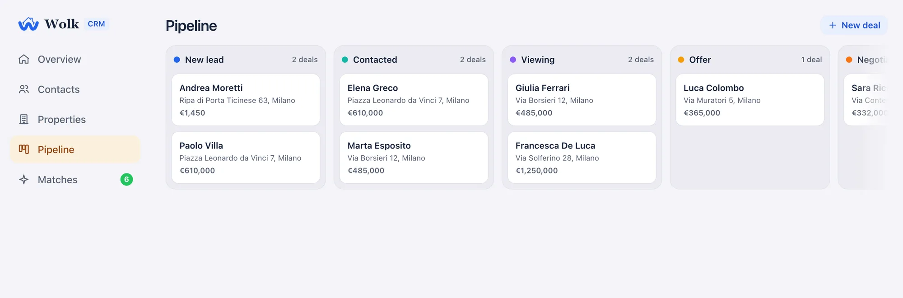Image resolution: width=903 pixels, height=298 pixels.
Task: Open Overview via the house icon
Action: [24, 59]
